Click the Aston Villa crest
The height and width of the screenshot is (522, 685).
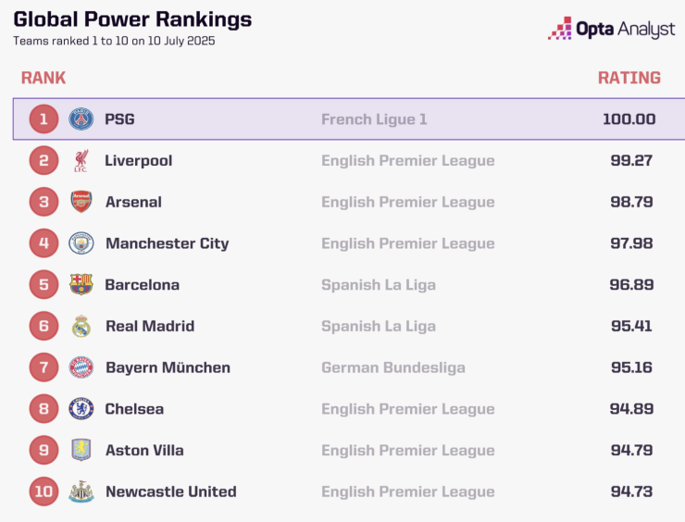pyautogui.click(x=81, y=450)
